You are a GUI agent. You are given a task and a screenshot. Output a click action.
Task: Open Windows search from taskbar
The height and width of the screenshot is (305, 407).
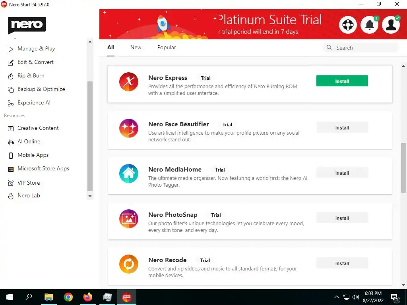tap(29, 297)
